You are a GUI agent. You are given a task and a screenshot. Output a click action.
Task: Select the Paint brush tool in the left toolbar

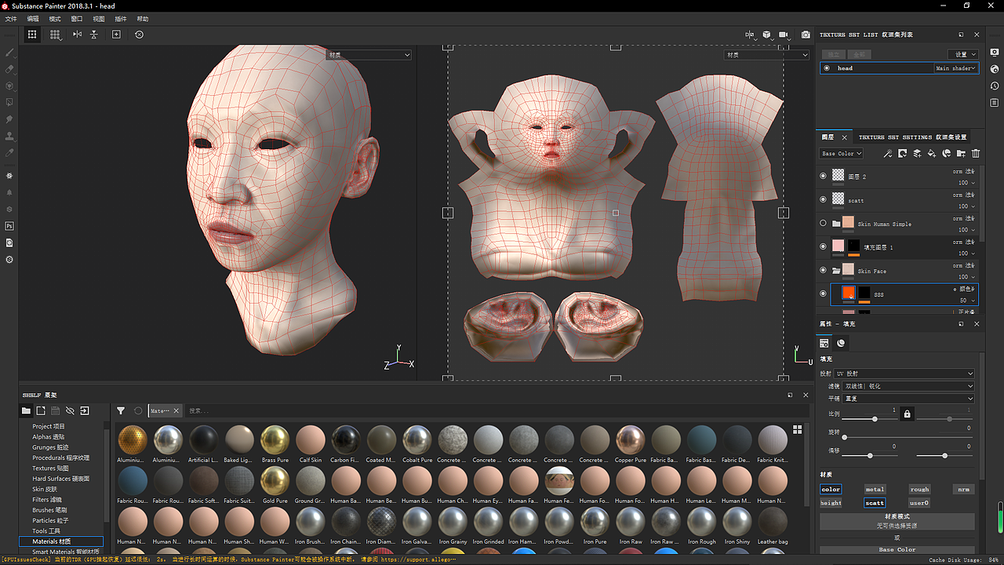pyautogui.click(x=9, y=53)
